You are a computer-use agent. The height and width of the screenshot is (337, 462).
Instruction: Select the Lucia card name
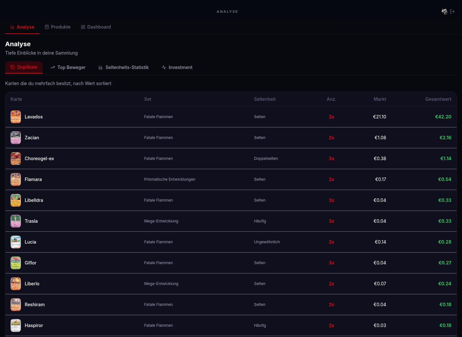point(30,242)
